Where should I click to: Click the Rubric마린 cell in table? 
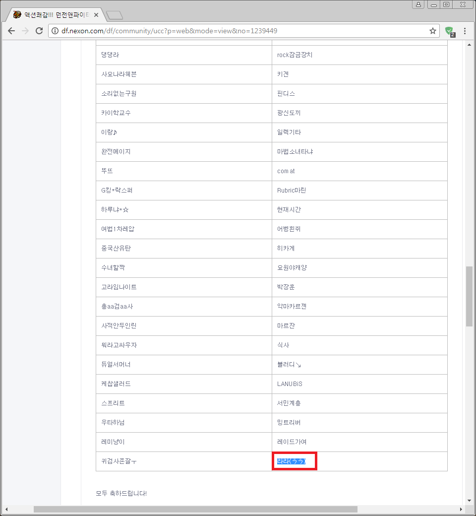[x=292, y=191]
